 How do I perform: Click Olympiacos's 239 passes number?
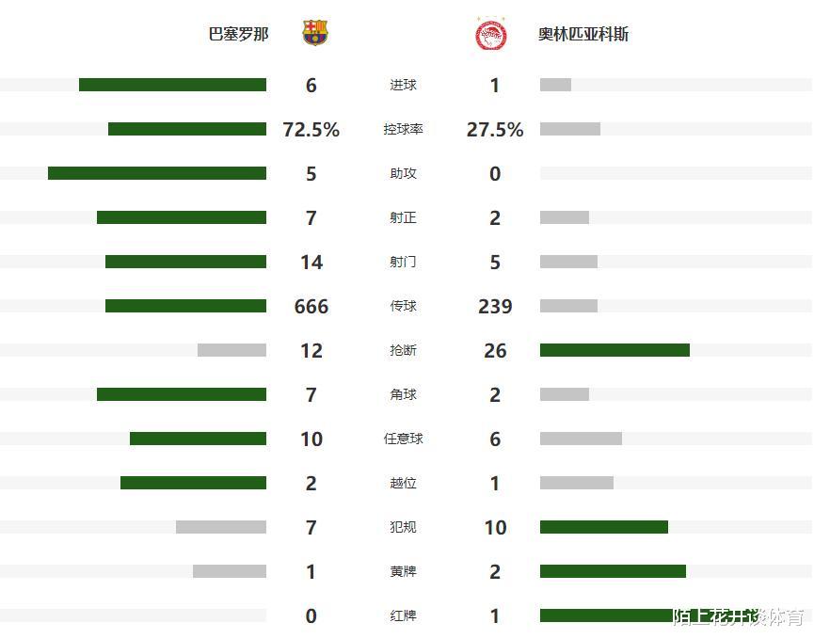[495, 307]
